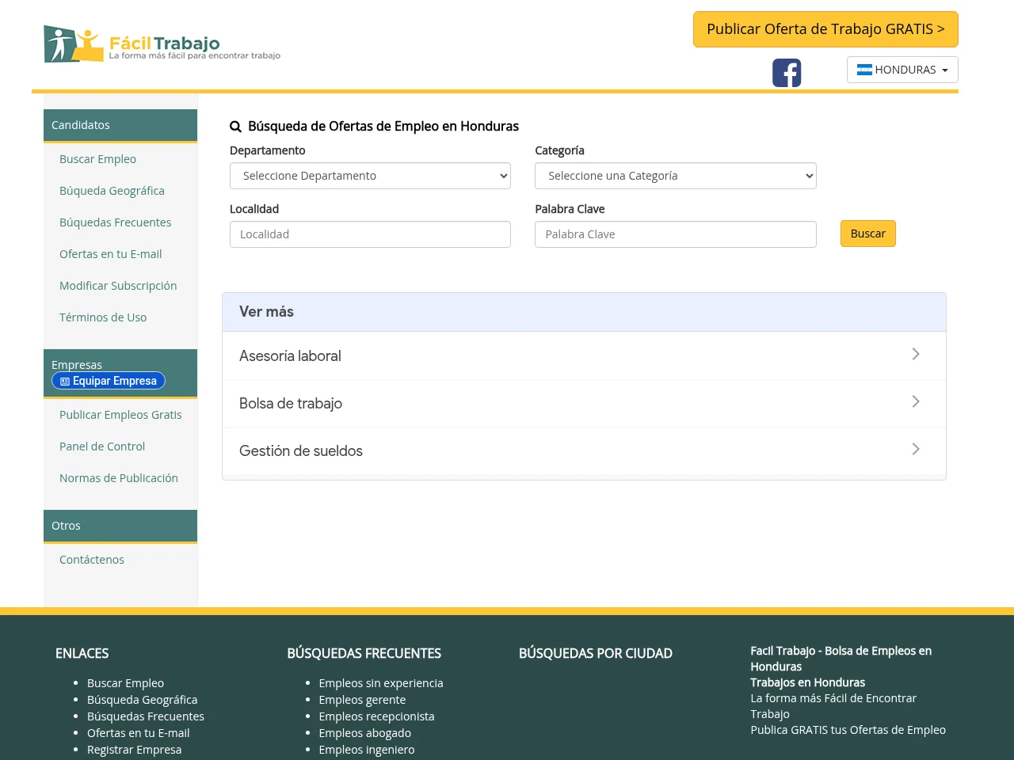Click Empleos abogado footer link
The image size is (1014, 760).
point(365,733)
